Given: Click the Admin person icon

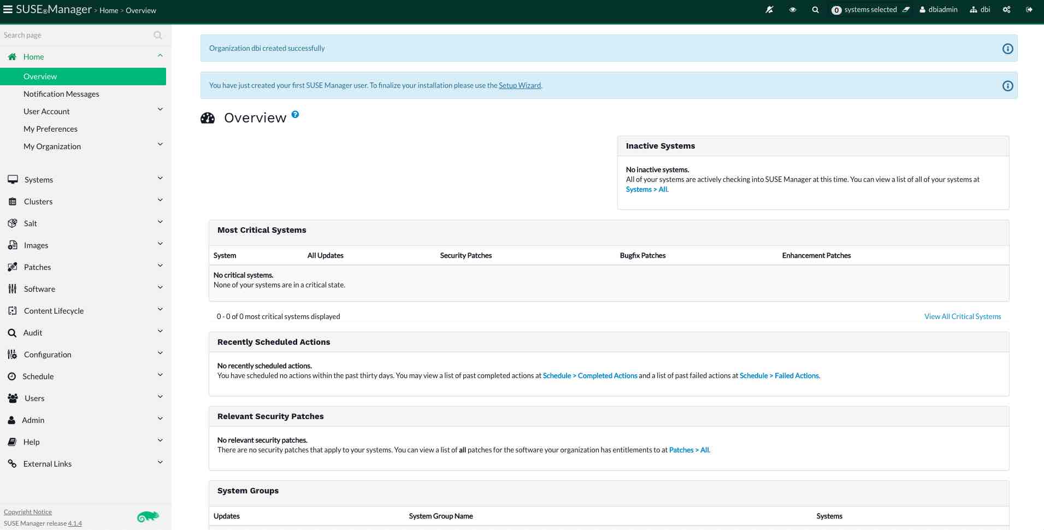Looking at the screenshot, I should coord(11,420).
